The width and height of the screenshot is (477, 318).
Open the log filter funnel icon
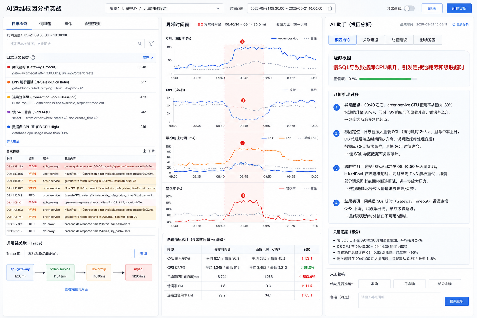(151, 43)
